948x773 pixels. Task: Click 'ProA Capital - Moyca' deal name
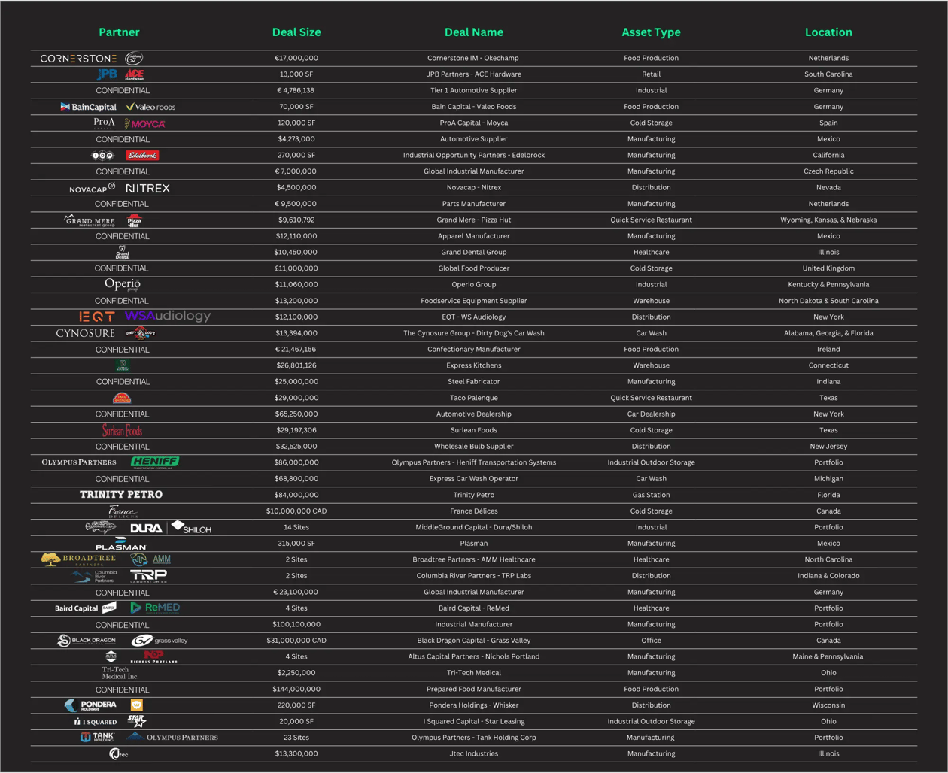click(473, 123)
